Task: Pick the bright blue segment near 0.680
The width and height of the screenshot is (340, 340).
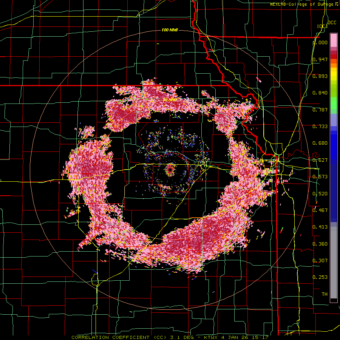Action: tap(334, 147)
